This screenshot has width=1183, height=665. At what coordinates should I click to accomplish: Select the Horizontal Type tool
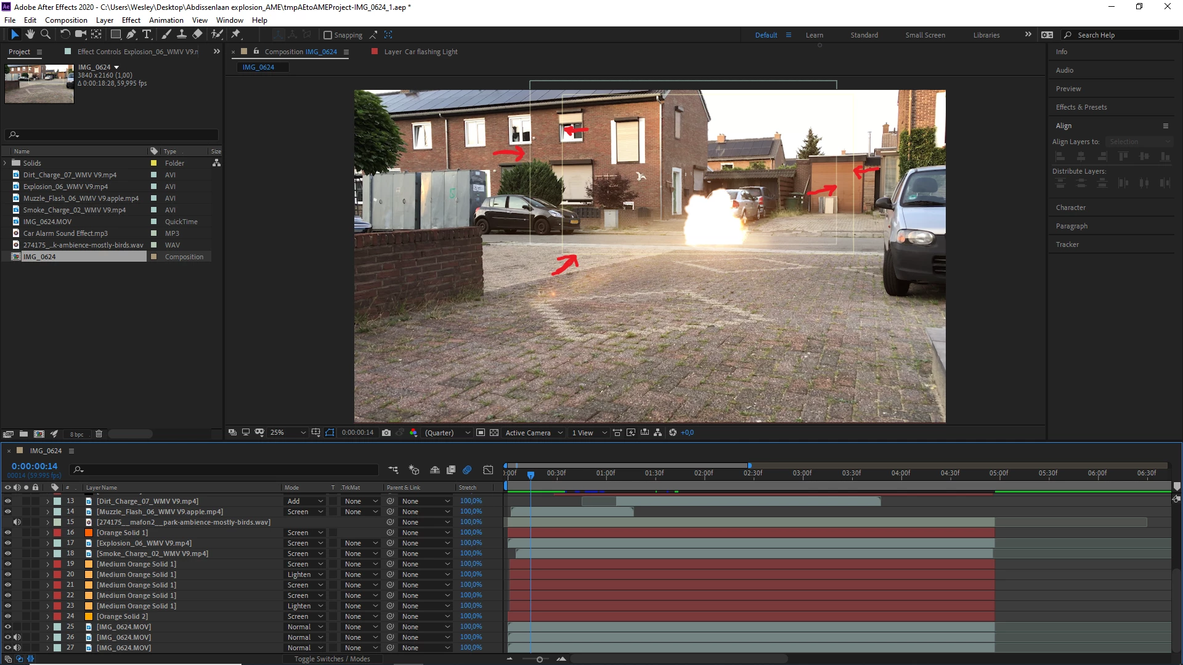tap(147, 34)
